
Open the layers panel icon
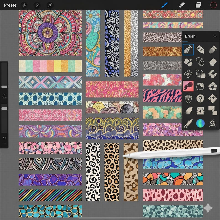click(198, 5)
